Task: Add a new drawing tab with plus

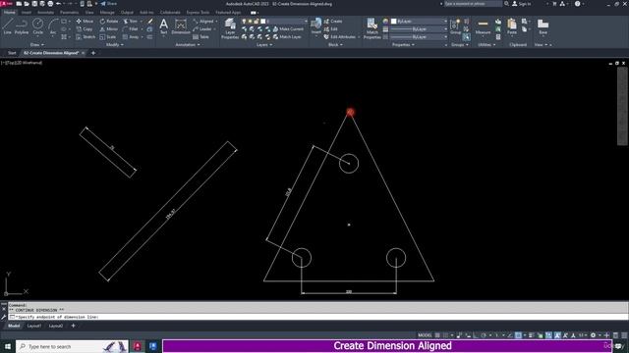Action: (93, 53)
